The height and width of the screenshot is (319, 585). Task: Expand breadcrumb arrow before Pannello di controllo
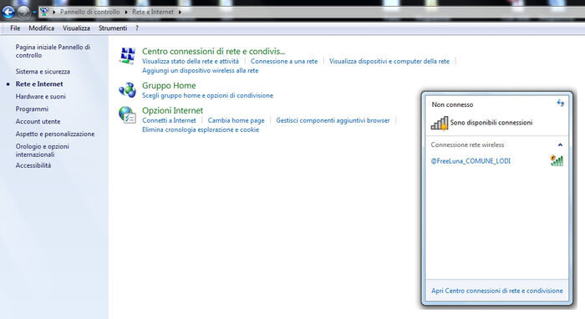coord(54,13)
